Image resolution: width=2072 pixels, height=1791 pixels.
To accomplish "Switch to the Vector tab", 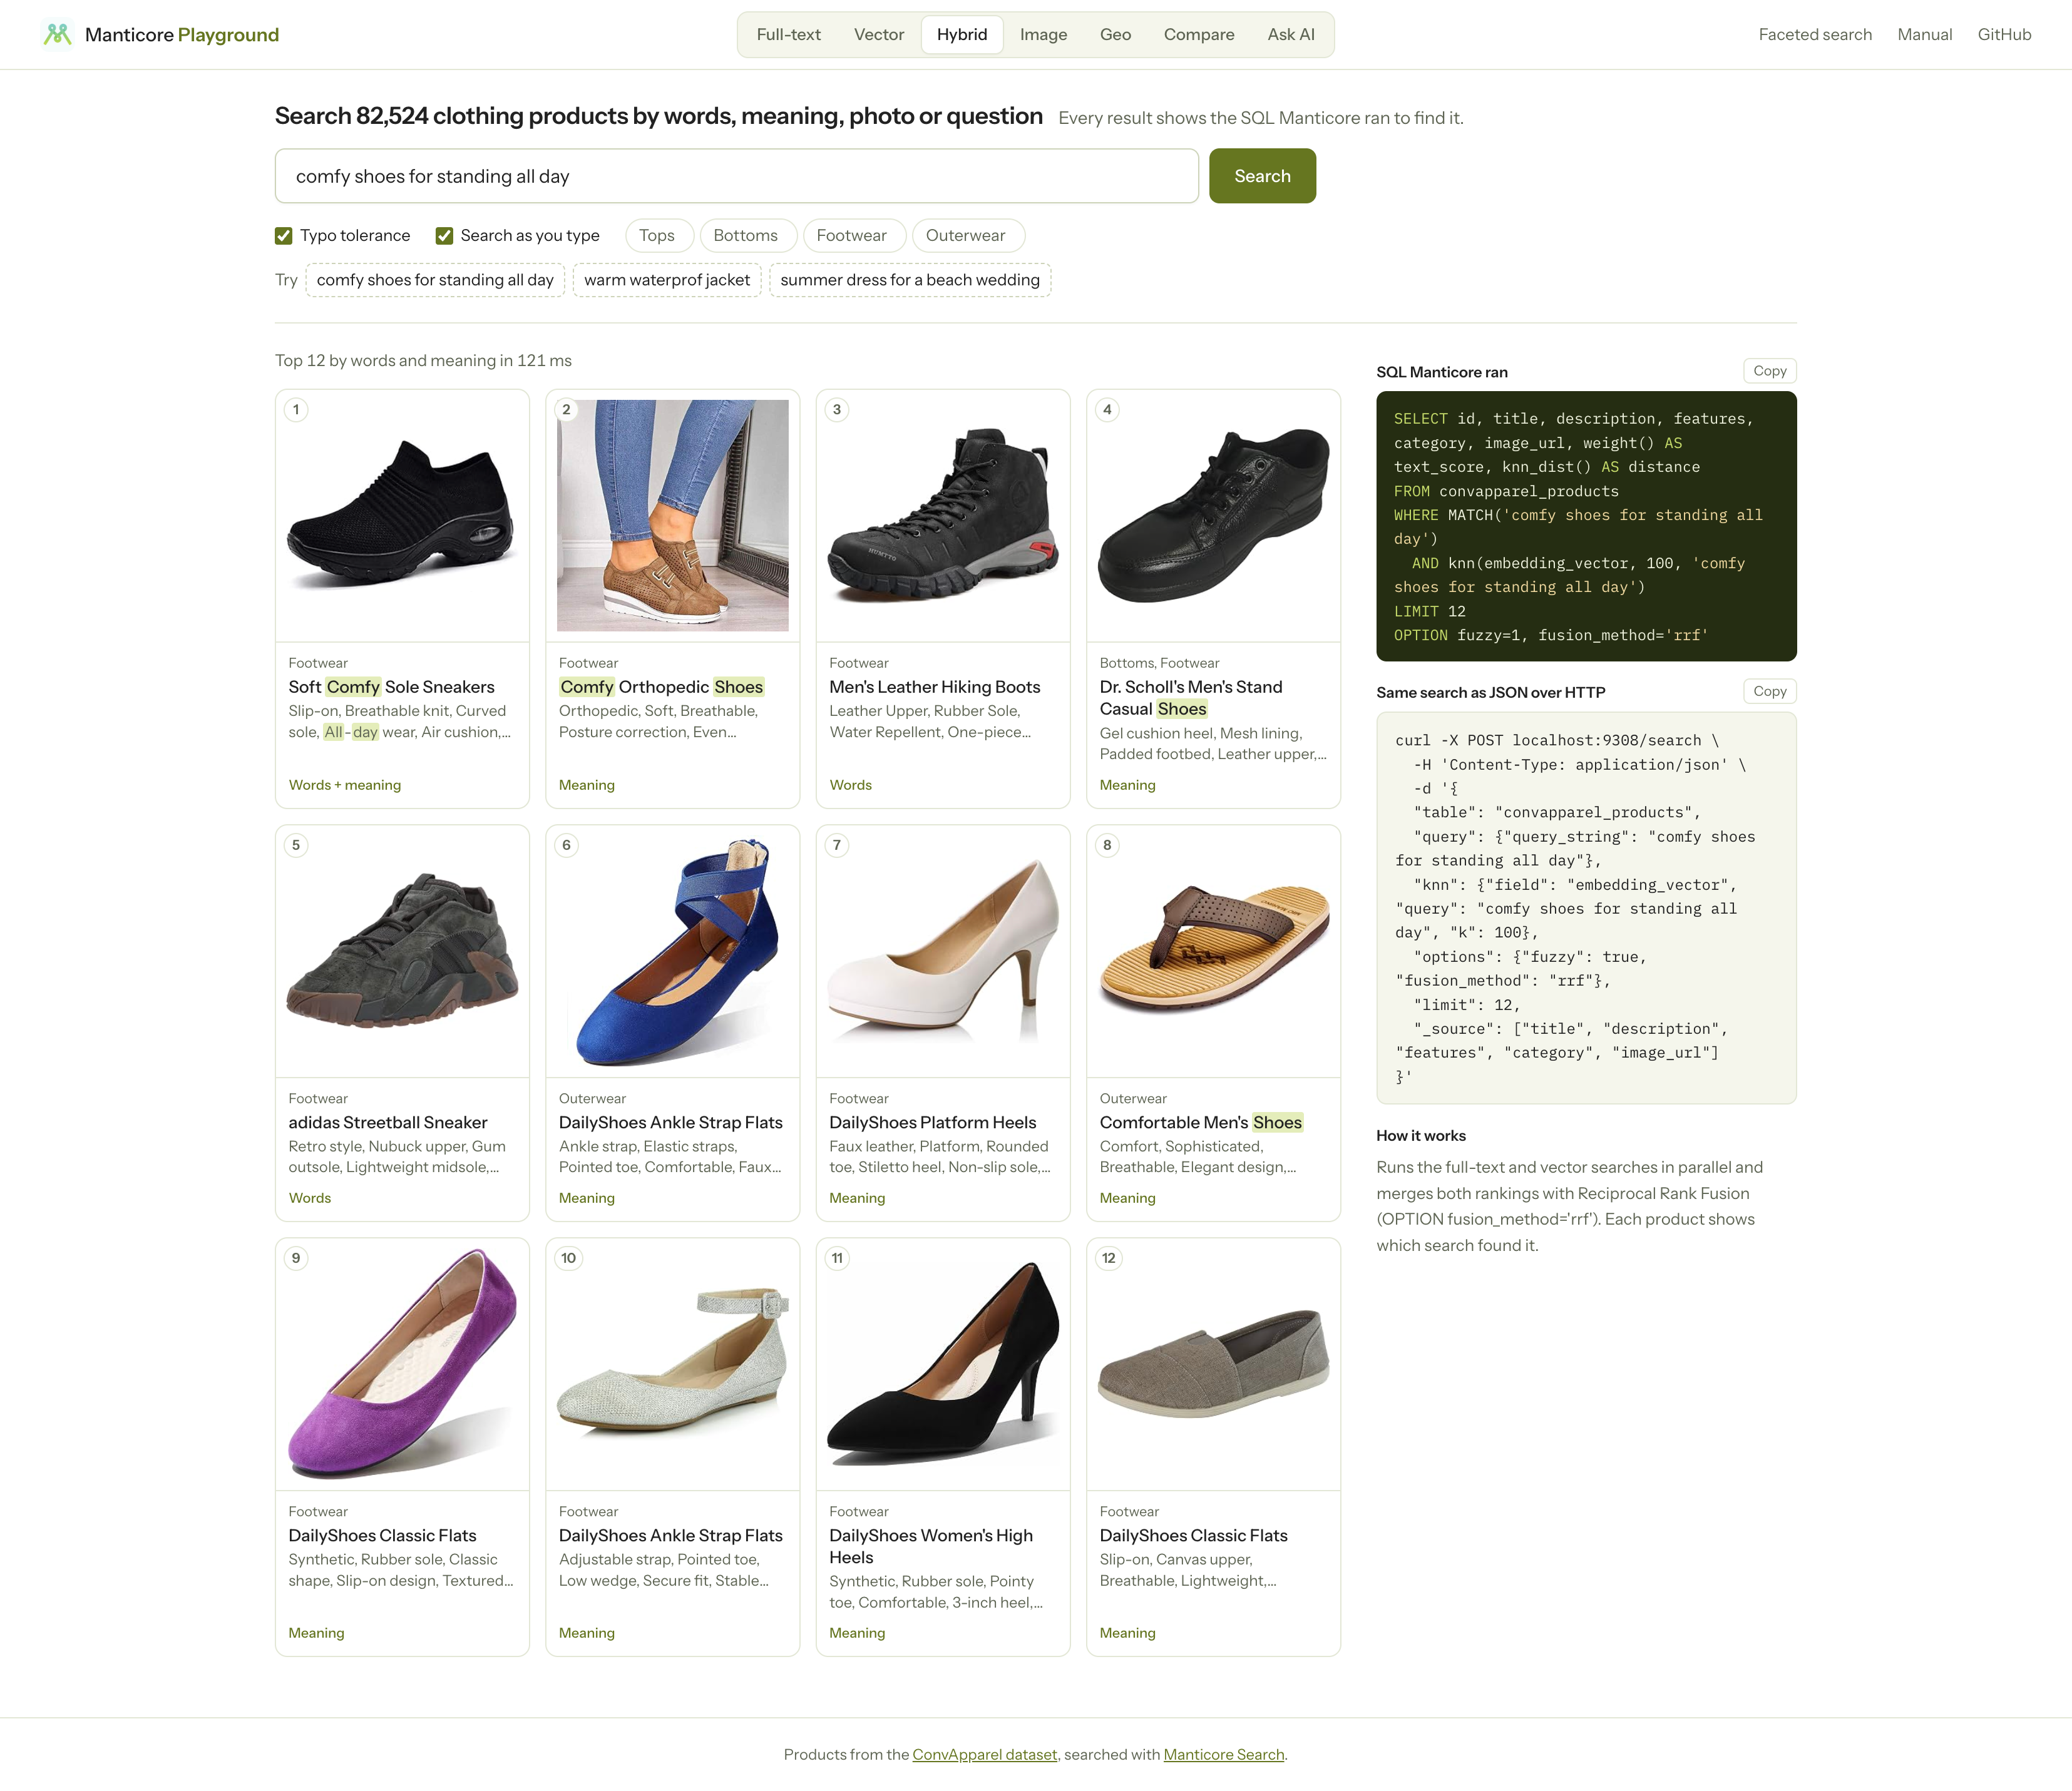I will click(879, 35).
